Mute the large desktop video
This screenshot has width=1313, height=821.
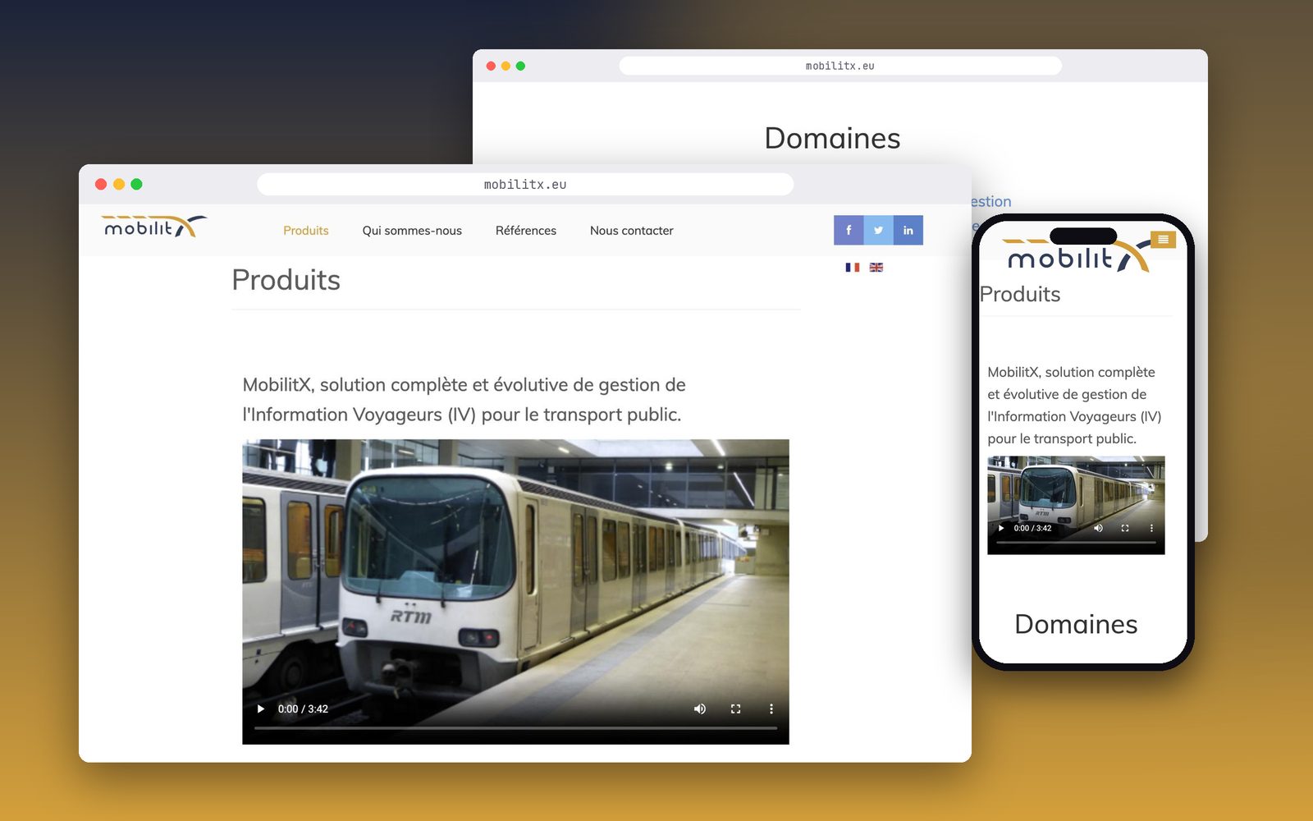click(700, 709)
